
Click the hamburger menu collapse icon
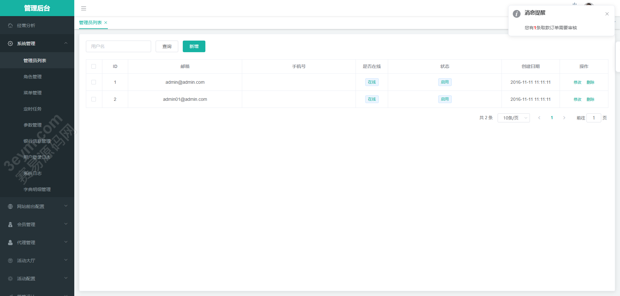pos(84,8)
